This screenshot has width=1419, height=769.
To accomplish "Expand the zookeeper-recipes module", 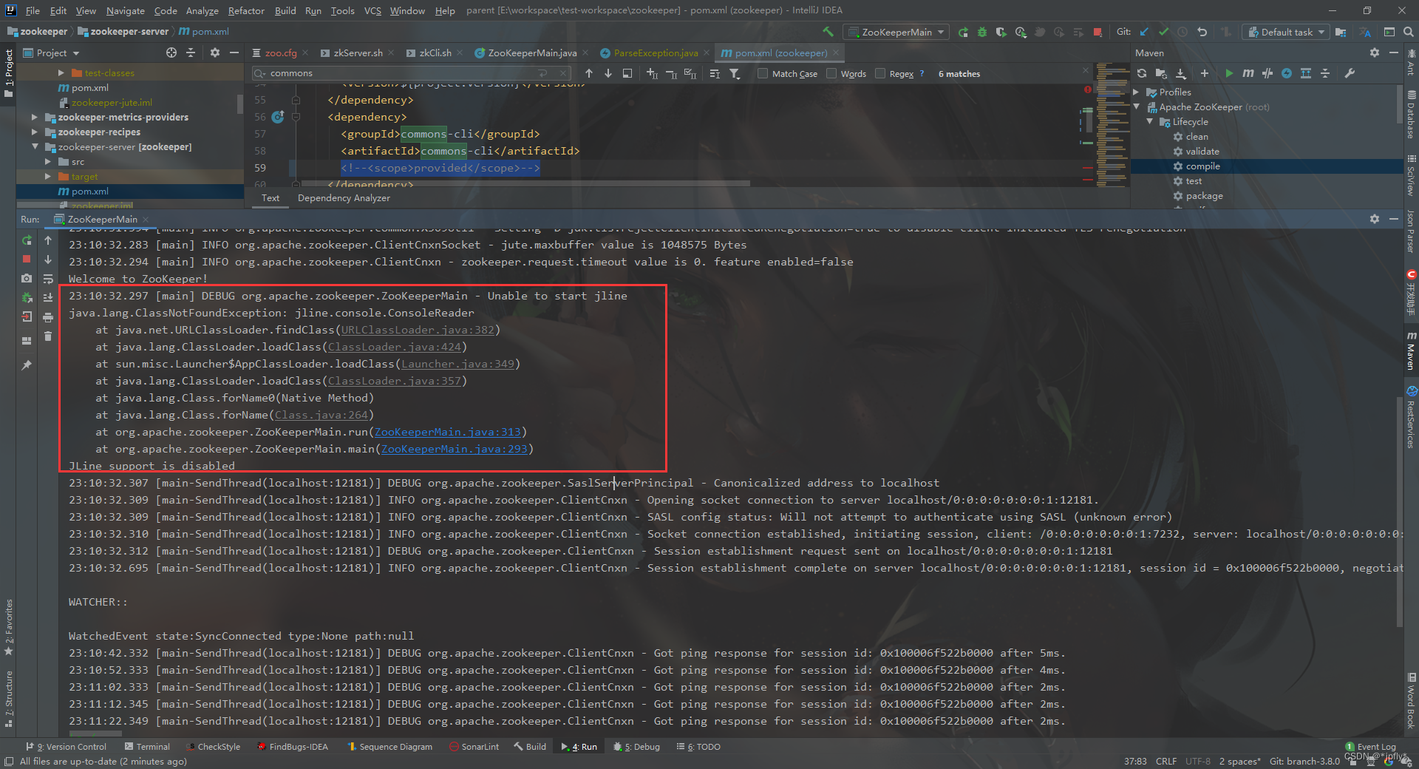I will click(34, 132).
